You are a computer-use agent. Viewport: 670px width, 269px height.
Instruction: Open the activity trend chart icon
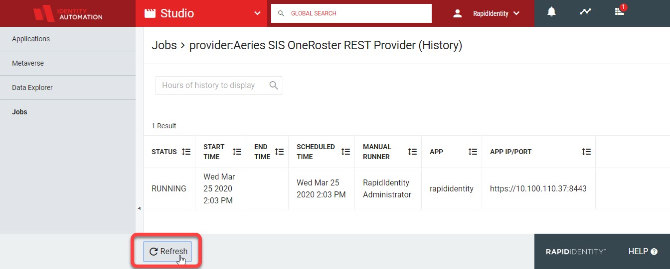pos(585,11)
